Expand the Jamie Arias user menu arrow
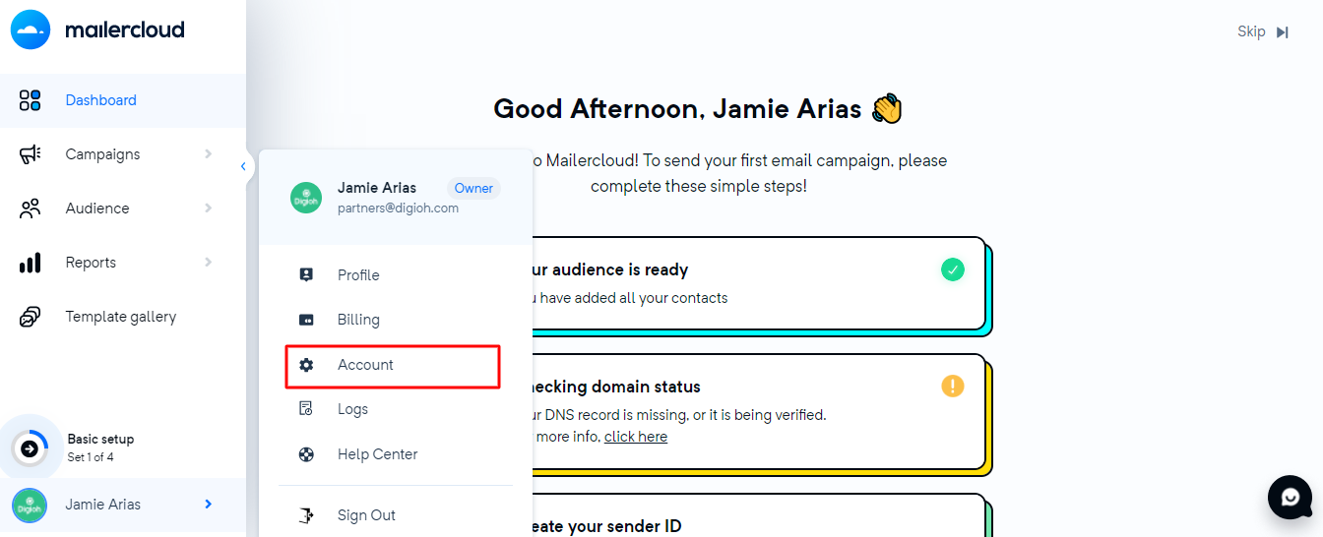 208,505
